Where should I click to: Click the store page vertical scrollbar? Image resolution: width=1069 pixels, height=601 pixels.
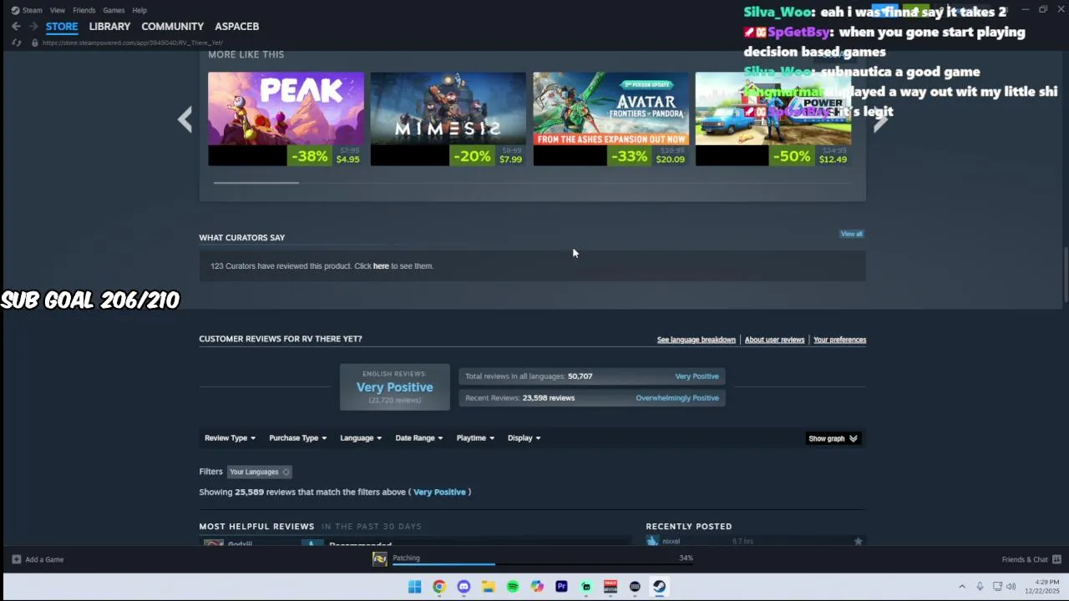point(1065,275)
